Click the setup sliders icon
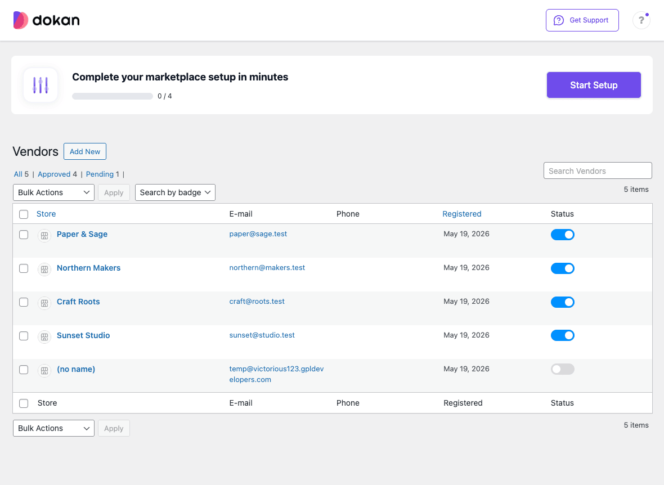The height and width of the screenshot is (485, 664). pos(41,85)
